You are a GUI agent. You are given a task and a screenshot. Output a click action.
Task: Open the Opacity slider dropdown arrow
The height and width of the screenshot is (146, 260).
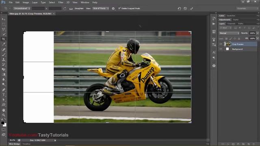[258, 33]
